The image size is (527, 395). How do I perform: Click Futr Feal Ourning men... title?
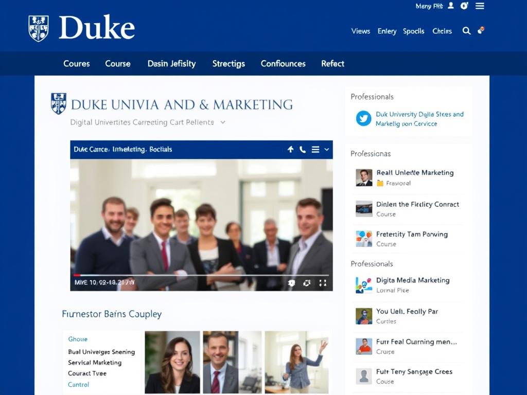[416, 342]
